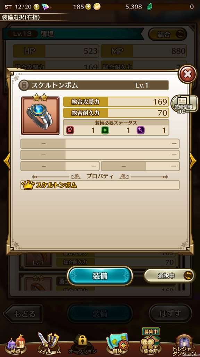Viewport: 200px width, 357px height.
Task: Add gems with plus icon beside 185
Action: coord(89,7)
